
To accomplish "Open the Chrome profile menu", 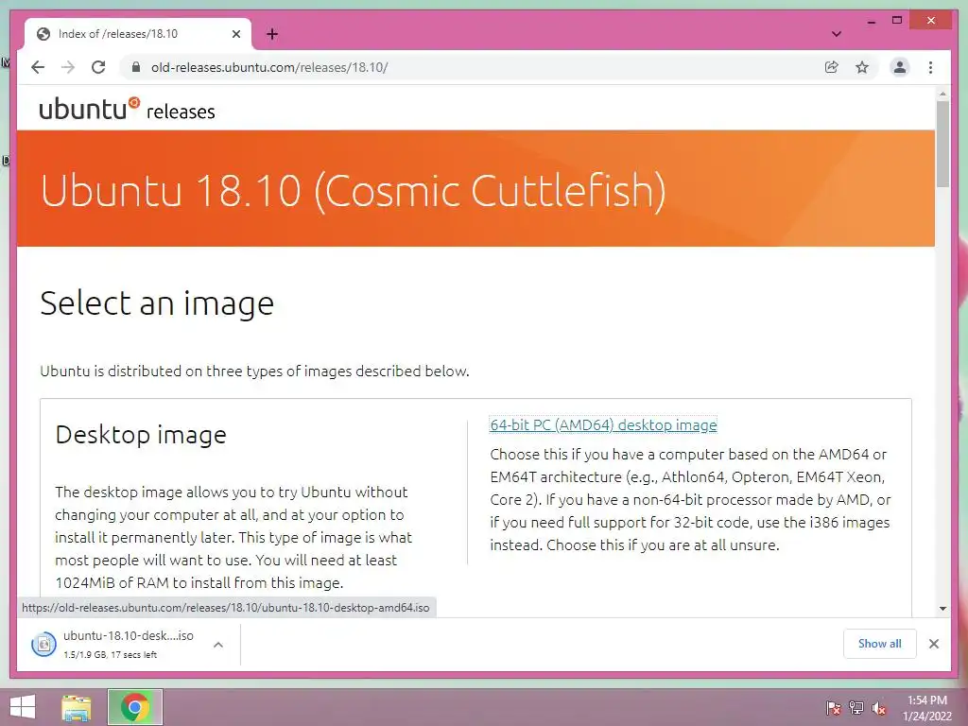I will point(900,67).
